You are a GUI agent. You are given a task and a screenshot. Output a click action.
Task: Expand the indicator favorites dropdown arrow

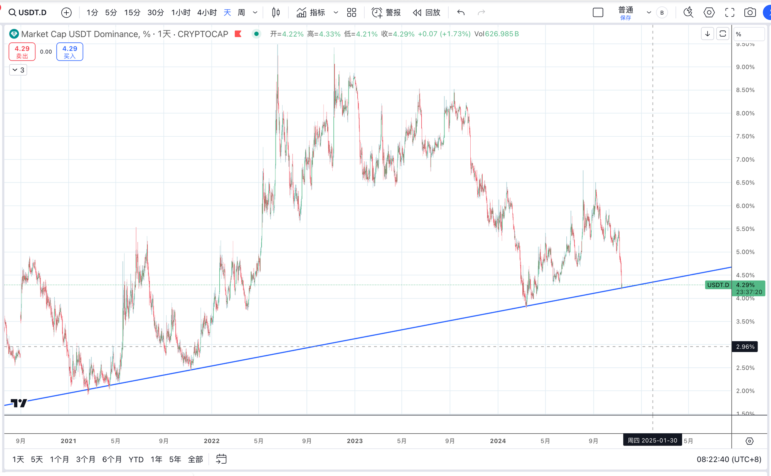[x=336, y=13]
